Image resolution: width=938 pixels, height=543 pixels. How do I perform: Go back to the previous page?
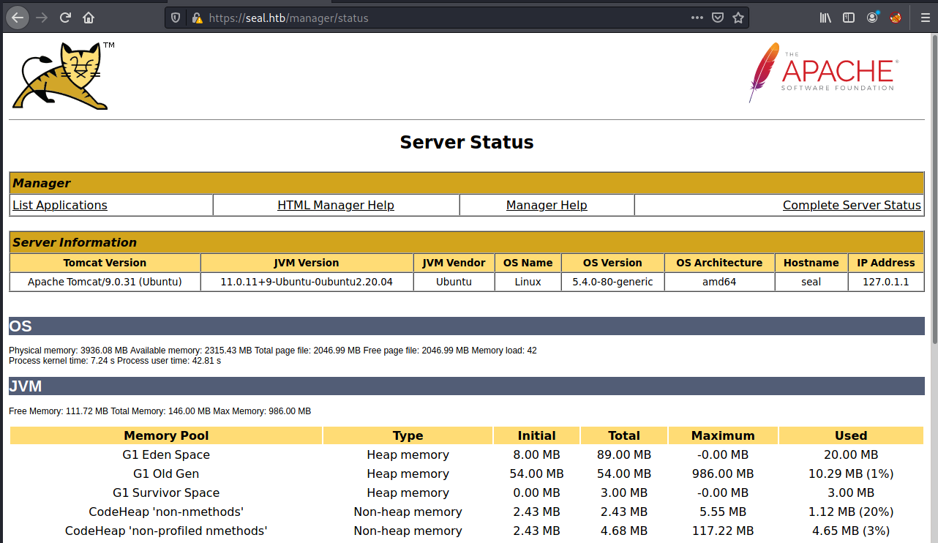click(x=18, y=18)
